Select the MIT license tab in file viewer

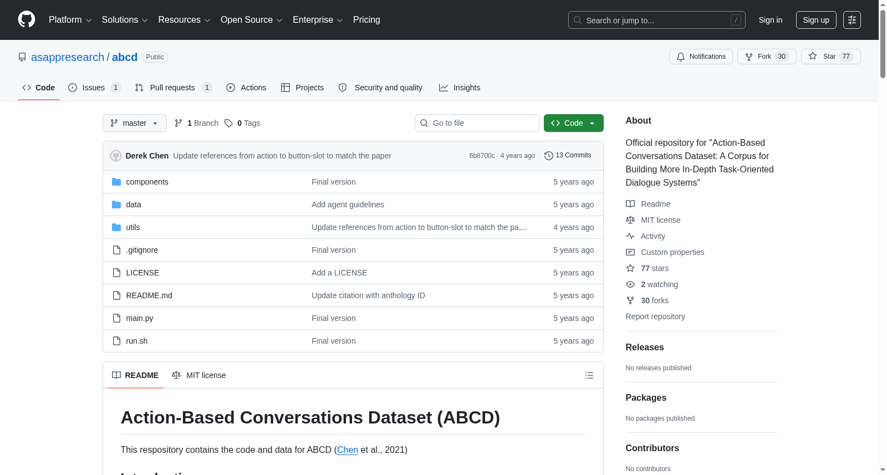(199, 375)
